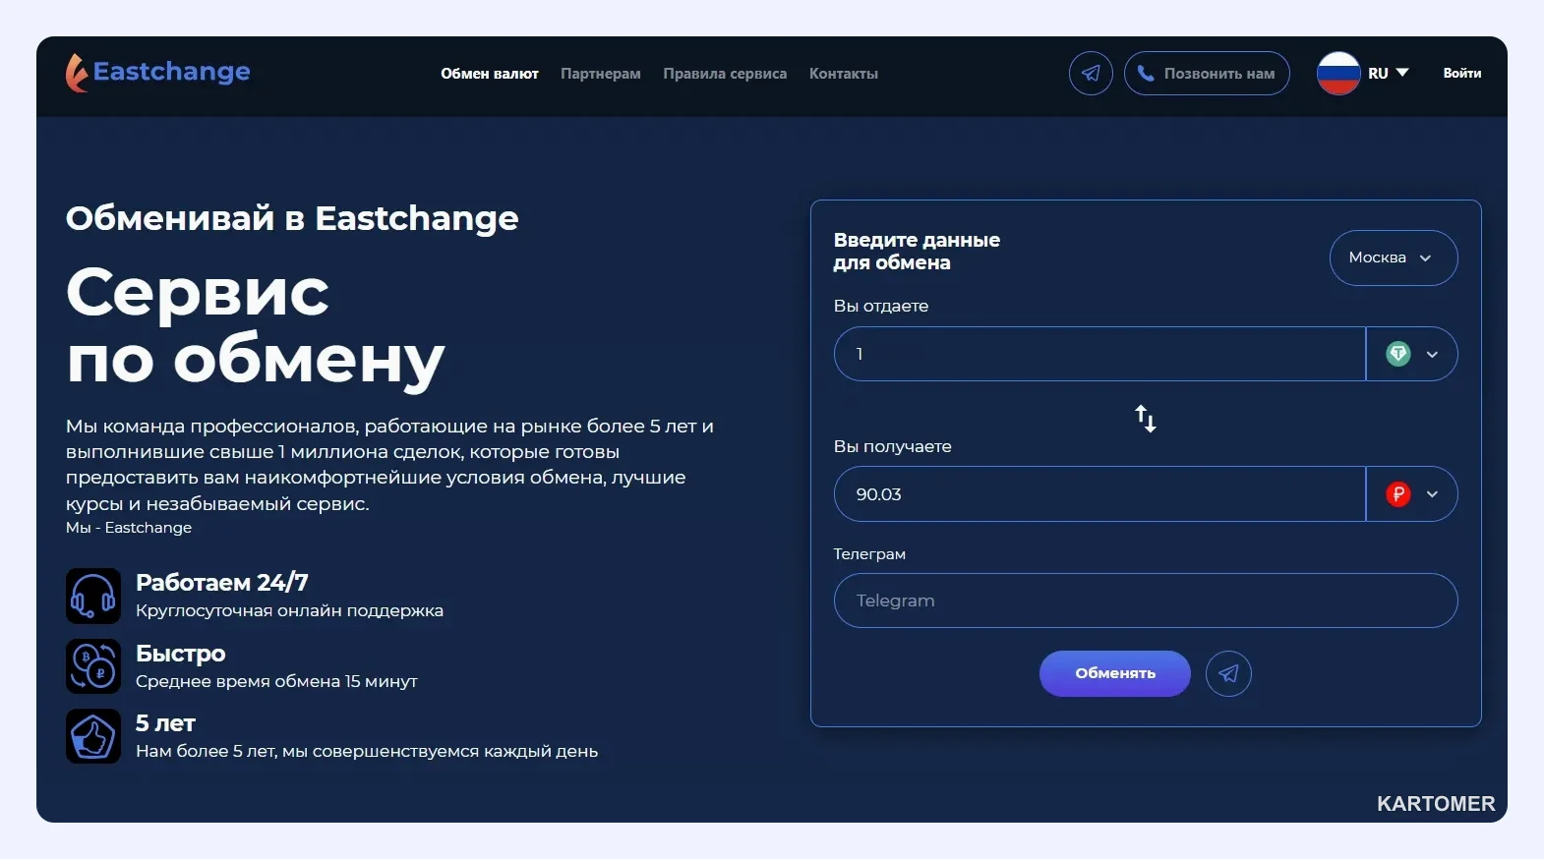The image size is (1544, 859).
Task: Open the USDT currency selector in Вы отдаете
Action: [1412, 354]
